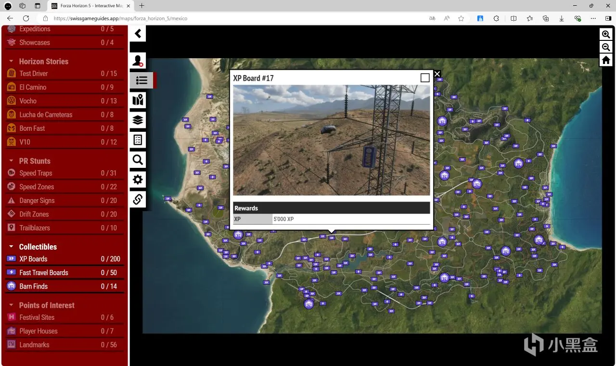Toggle the Born Fast category
The height and width of the screenshot is (366, 616).
coord(65,128)
